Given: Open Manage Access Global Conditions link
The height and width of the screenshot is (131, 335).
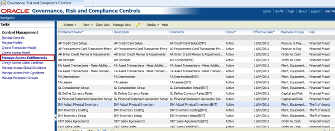Looking at the screenshot, I should [24, 68].
